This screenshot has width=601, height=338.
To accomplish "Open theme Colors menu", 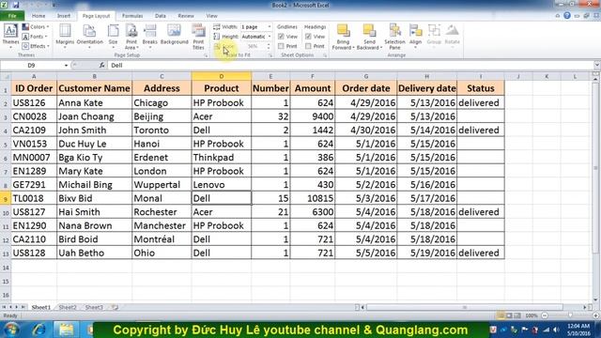I will (x=36, y=27).
